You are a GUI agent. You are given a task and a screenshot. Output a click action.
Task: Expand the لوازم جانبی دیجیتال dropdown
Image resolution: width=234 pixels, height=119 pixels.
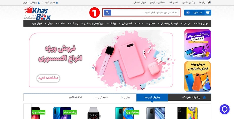click(x=168, y=23)
